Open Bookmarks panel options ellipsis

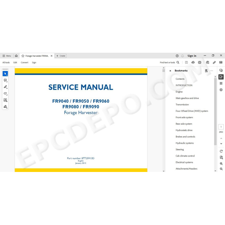pyautogui.click(x=212, y=71)
